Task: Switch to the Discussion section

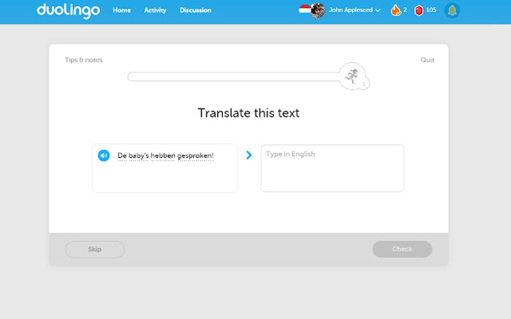Action: coord(195,10)
